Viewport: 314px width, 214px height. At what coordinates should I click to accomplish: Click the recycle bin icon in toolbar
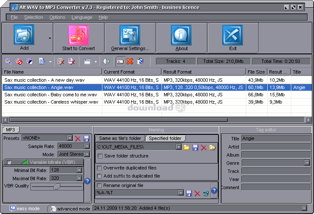point(140,61)
